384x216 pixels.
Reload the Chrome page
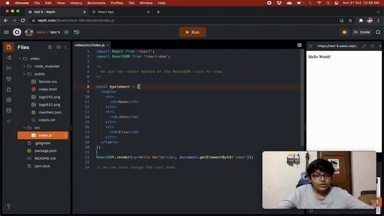pyautogui.click(x=23, y=20)
